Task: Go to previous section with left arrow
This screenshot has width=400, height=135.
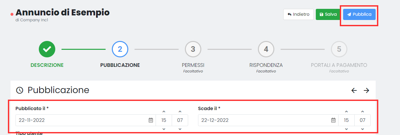Action: click(354, 90)
